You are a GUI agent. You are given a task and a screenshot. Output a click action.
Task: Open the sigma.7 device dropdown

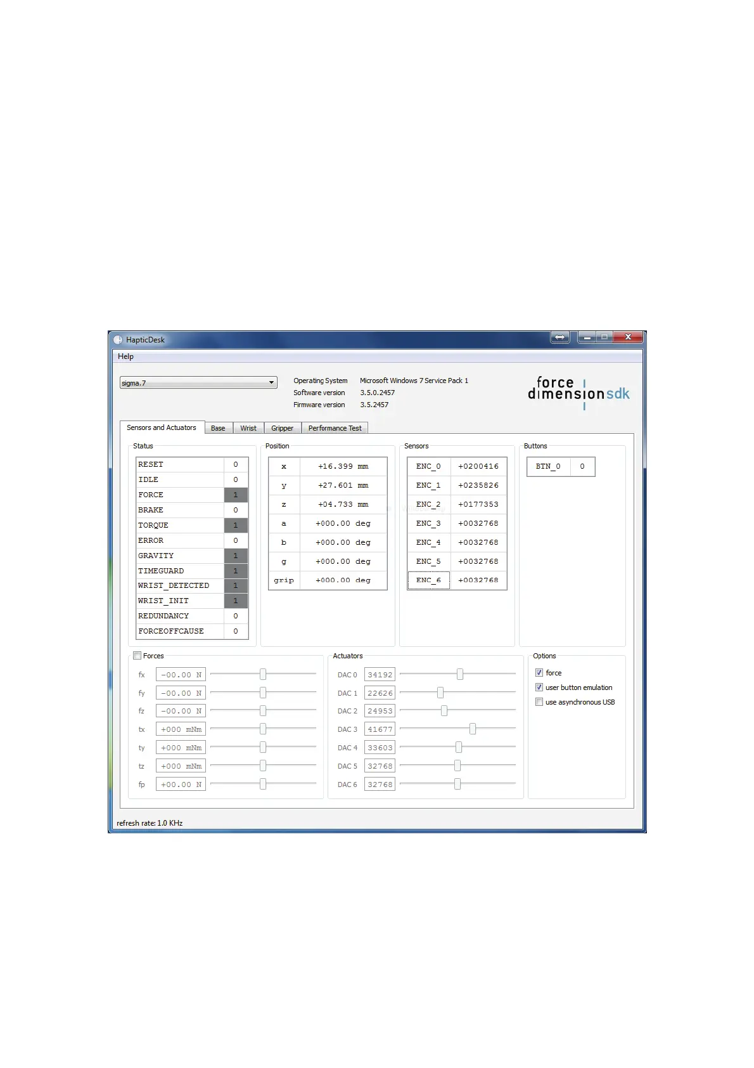click(x=198, y=383)
